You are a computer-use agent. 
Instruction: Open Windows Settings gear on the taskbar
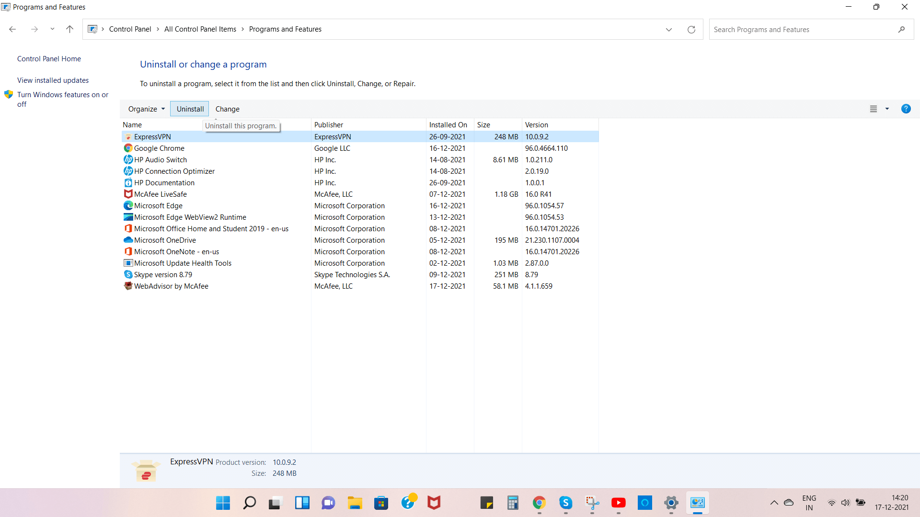pyautogui.click(x=671, y=503)
